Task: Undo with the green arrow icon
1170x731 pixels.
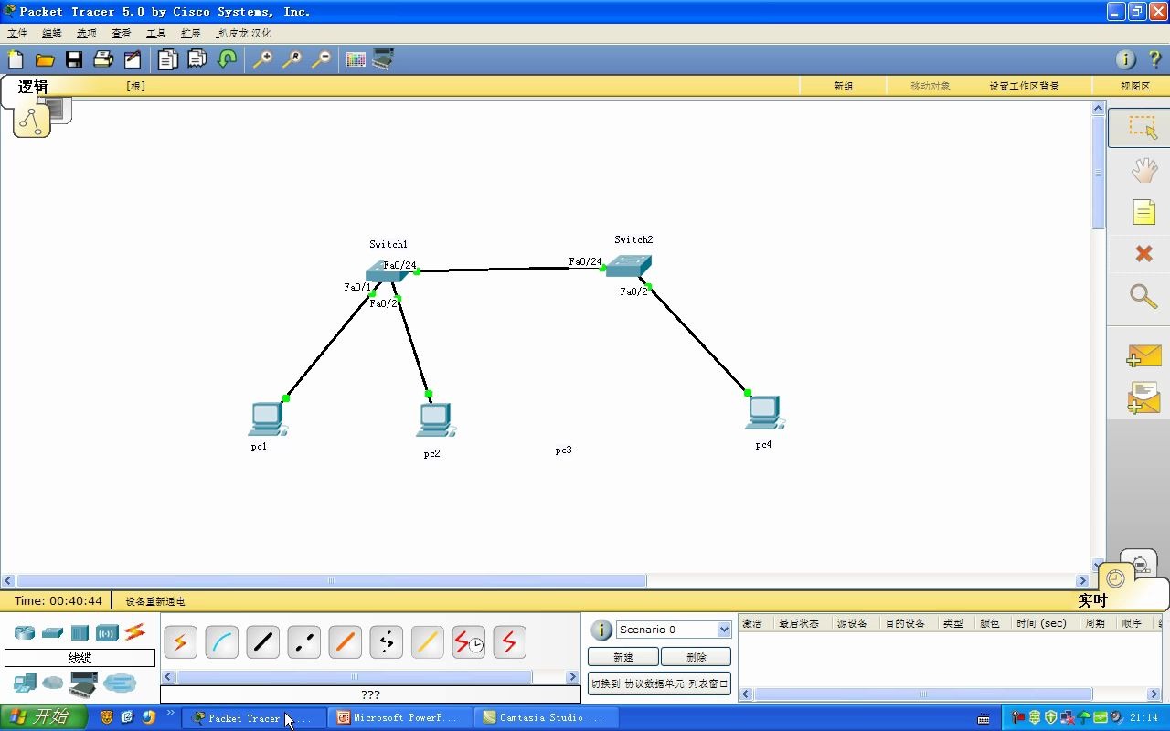Action: click(x=228, y=59)
